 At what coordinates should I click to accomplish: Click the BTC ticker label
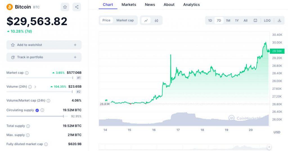pyautogui.click(x=36, y=7)
